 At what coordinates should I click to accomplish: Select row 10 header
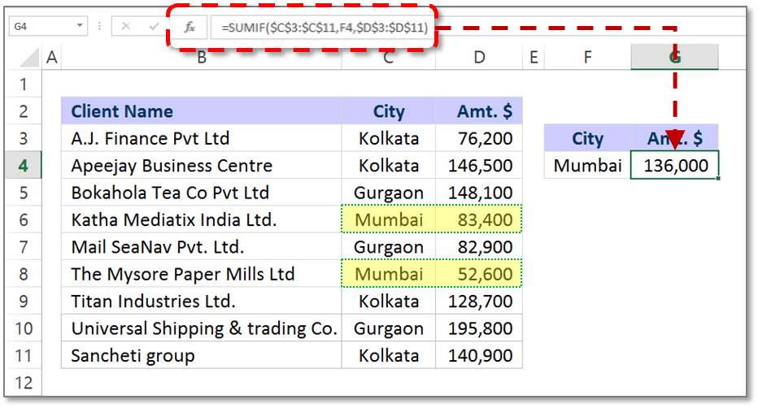[x=24, y=328]
